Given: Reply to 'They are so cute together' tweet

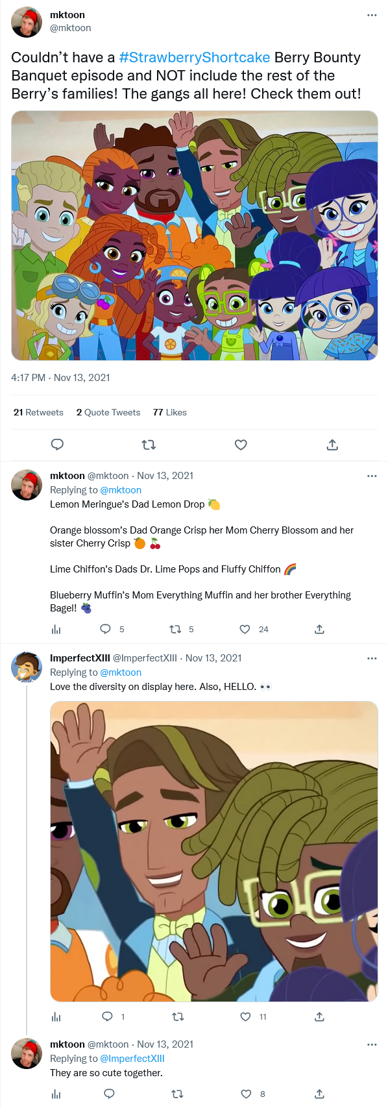Looking at the screenshot, I should point(109,1094).
